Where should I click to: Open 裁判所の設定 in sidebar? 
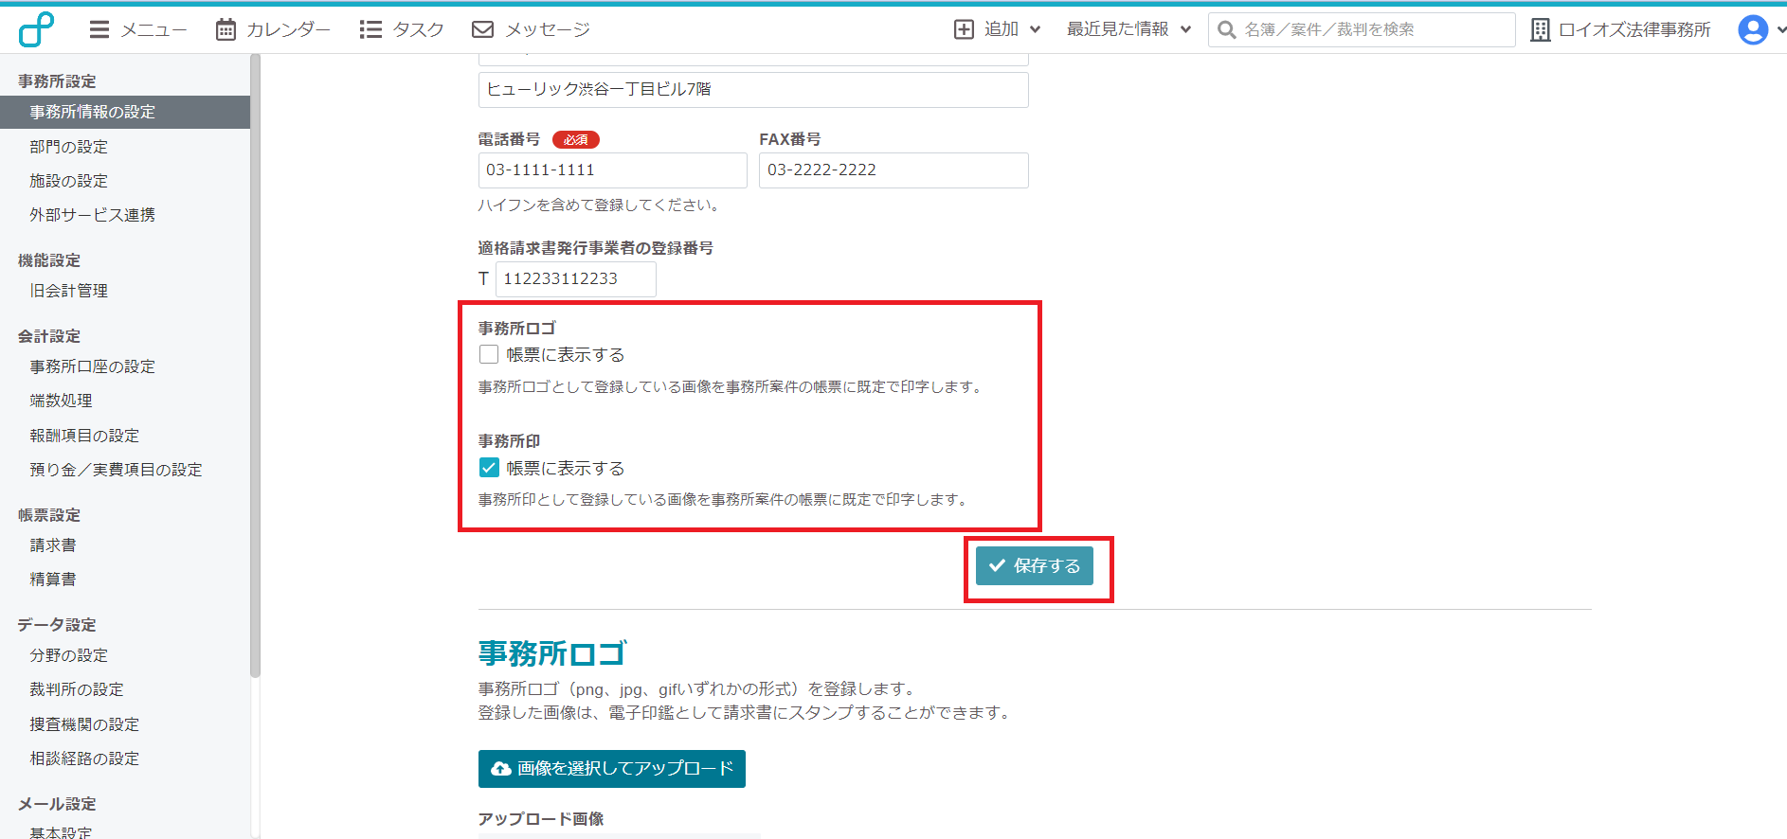[x=77, y=689]
